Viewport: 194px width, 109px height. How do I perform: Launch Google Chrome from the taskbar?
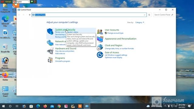click(59, 106)
